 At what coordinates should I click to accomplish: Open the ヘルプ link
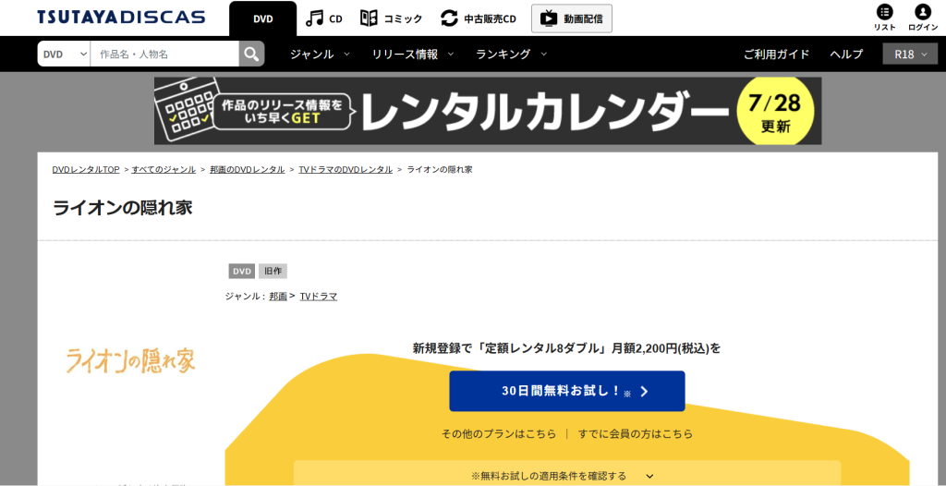point(846,54)
